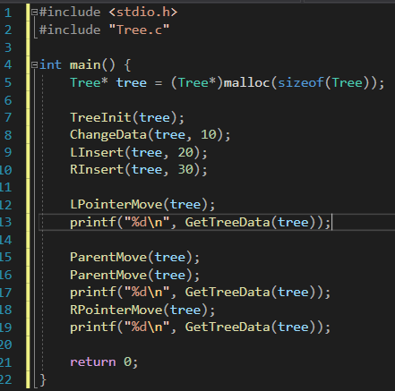Click ParentMove on line 16

click(108, 275)
